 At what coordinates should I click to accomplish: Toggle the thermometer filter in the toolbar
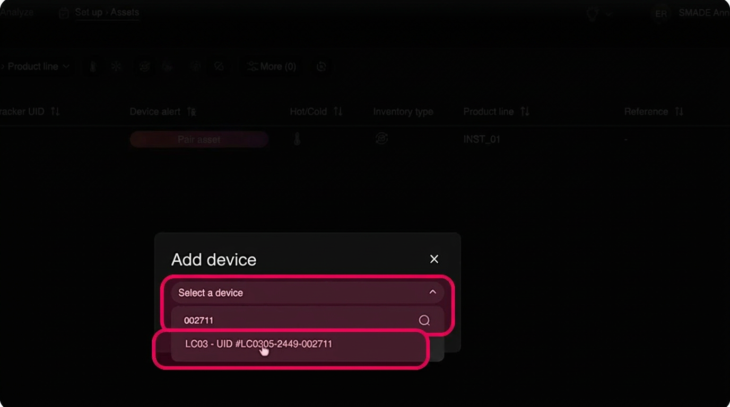tap(92, 67)
